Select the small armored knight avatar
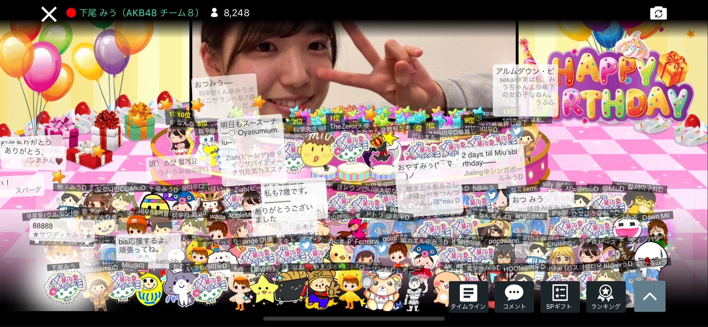 pos(415,295)
